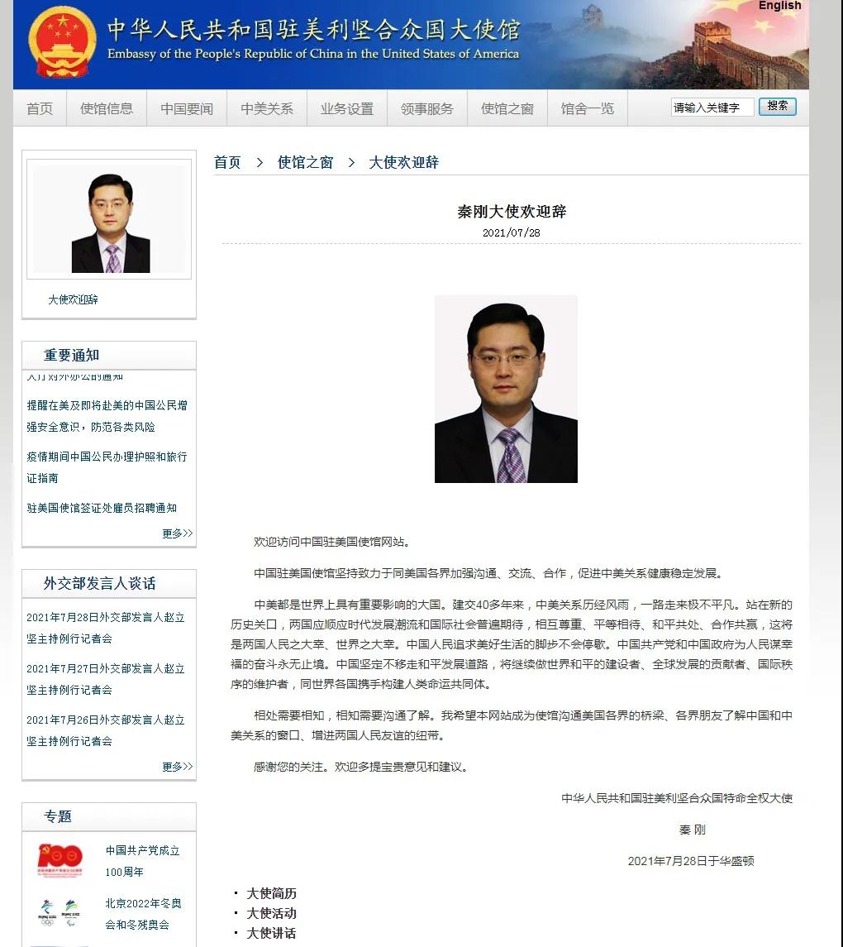Image resolution: width=843 pixels, height=947 pixels.
Task: Click the ambassador thumbnail in sidebar
Action: coord(110,219)
